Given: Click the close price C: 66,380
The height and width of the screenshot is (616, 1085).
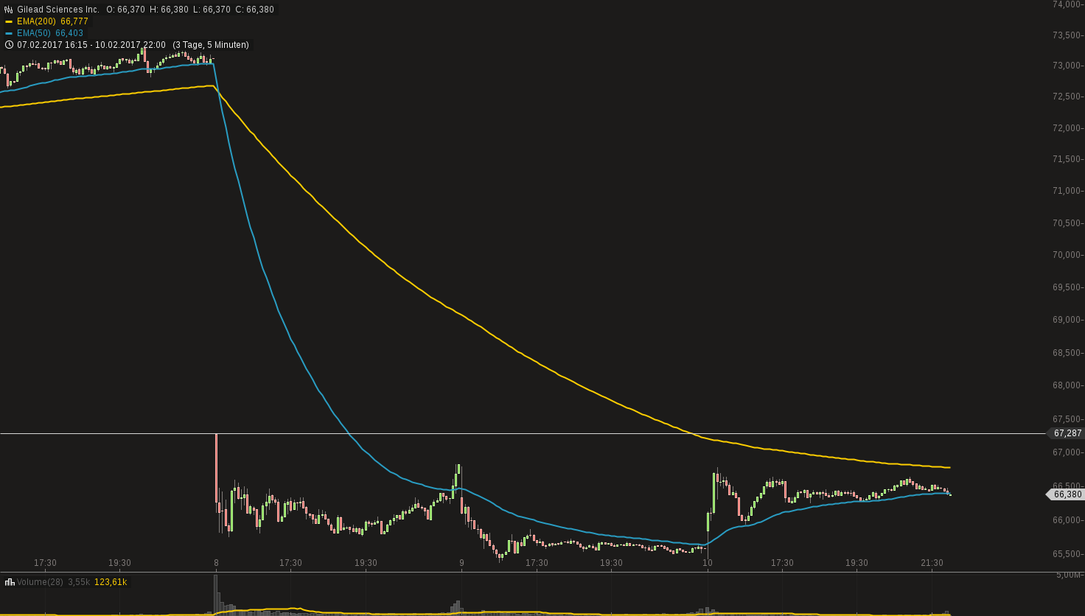Looking at the screenshot, I should (254, 10).
